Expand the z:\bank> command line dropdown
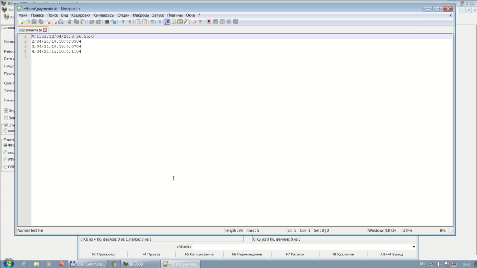The image size is (477, 268). click(414, 247)
